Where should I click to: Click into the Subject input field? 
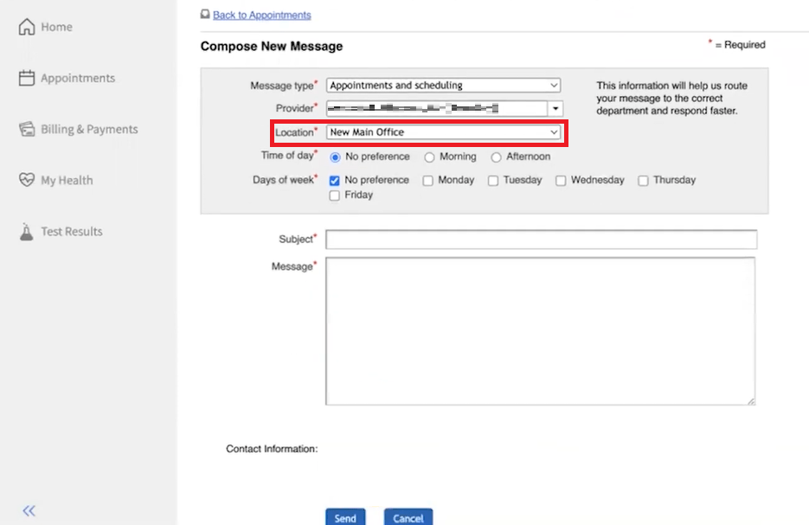[x=542, y=240]
